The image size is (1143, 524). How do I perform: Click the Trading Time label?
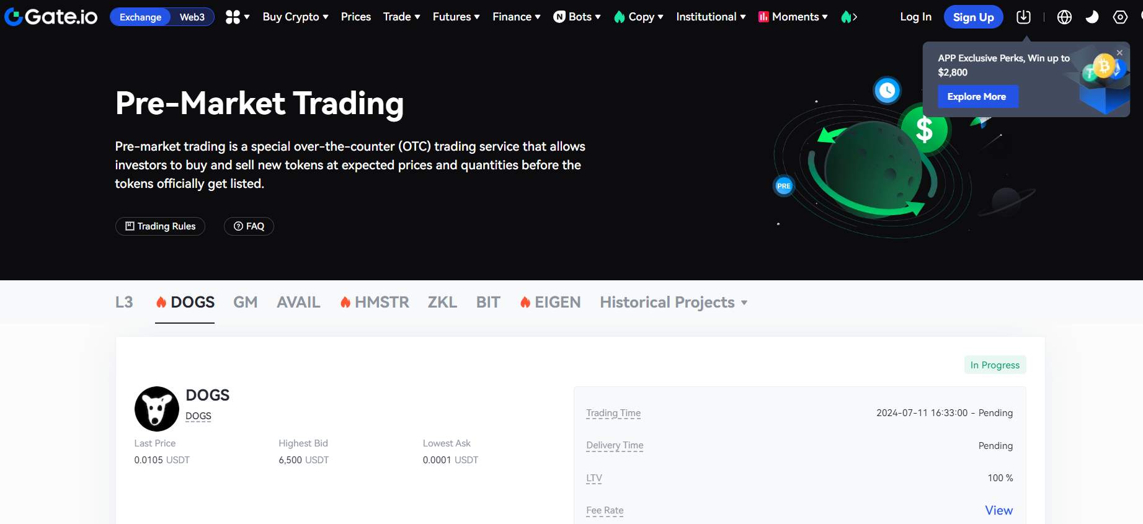pyautogui.click(x=613, y=413)
